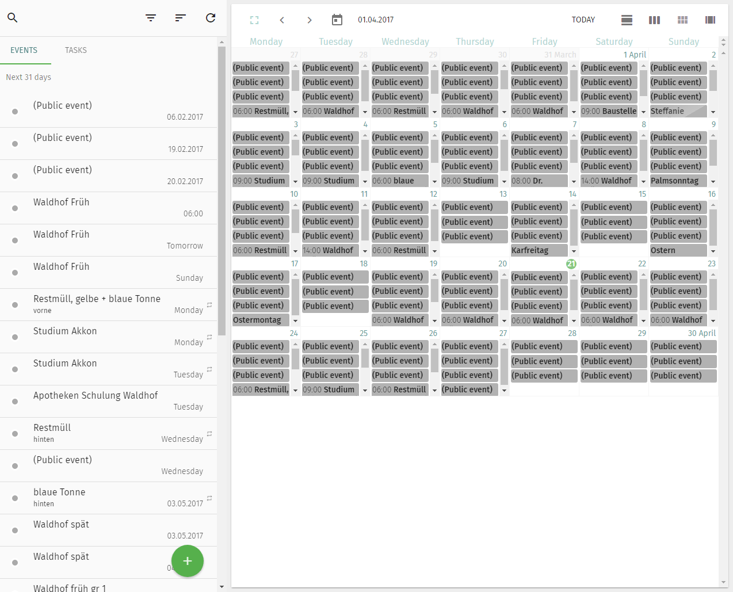Select Apotheken Schulung Waldhof in event list
The width and height of the screenshot is (733, 592).
(x=109, y=401)
